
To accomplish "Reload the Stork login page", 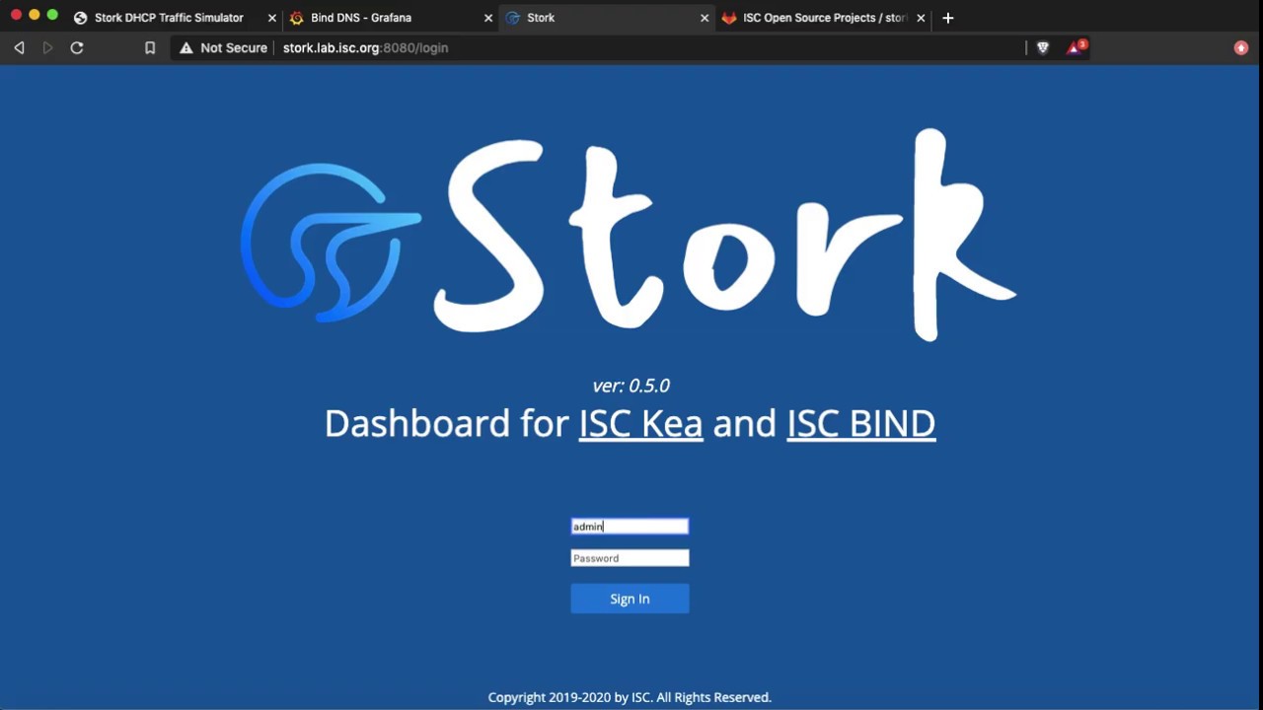I will (x=77, y=47).
